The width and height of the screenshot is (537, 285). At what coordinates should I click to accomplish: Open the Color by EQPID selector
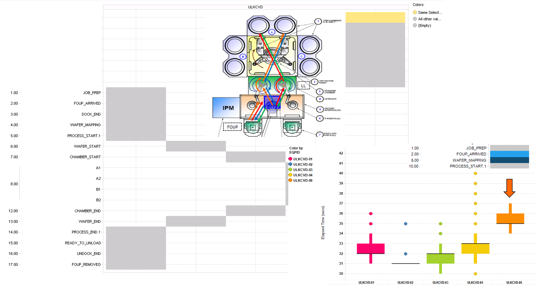point(296,150)
